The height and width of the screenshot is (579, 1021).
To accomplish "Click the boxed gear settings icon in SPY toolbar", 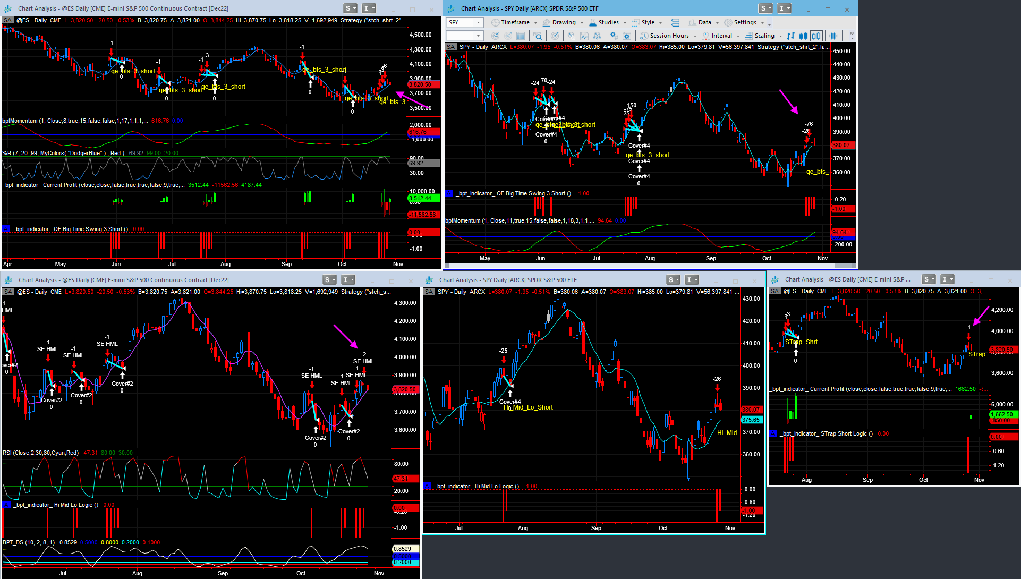I will [627, 36].
